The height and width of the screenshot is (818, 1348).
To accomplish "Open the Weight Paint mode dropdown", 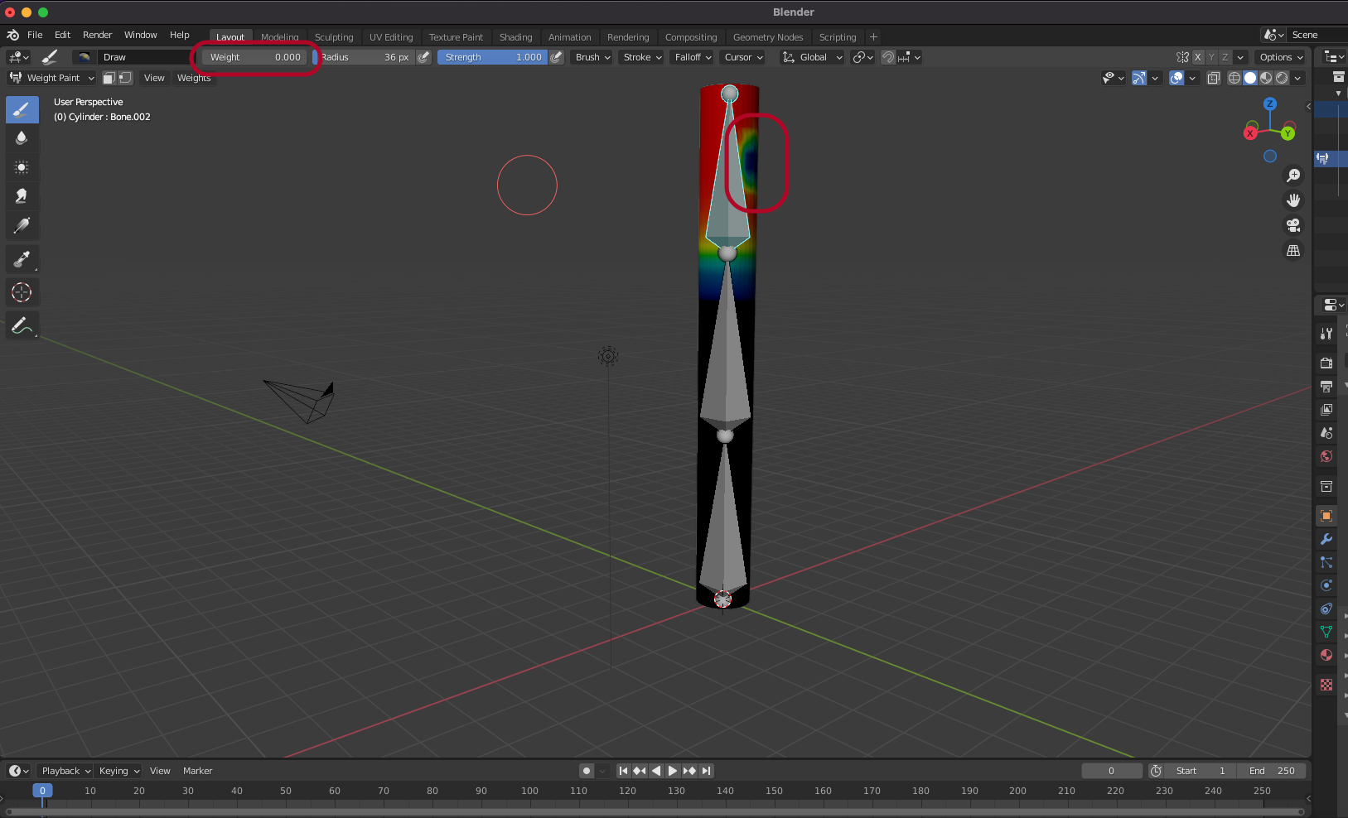I will coord(53,78).
